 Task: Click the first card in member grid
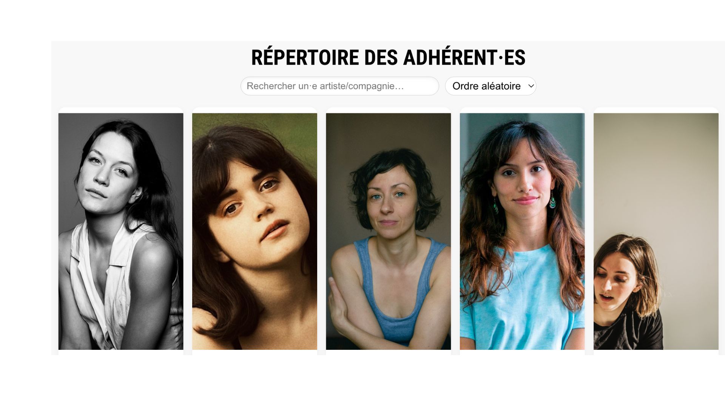tap(121, 231)
